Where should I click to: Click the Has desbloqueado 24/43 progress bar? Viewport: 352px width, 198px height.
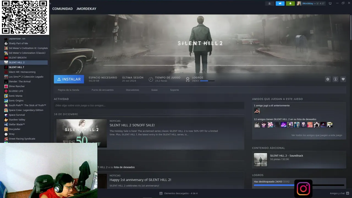point(299,185)
